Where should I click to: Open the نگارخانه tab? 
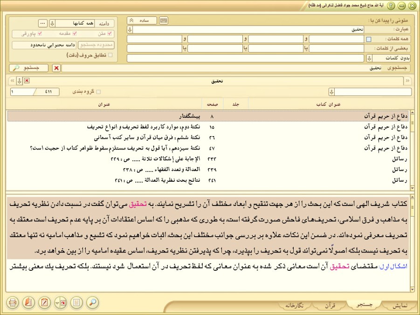(x=294, y=305)
